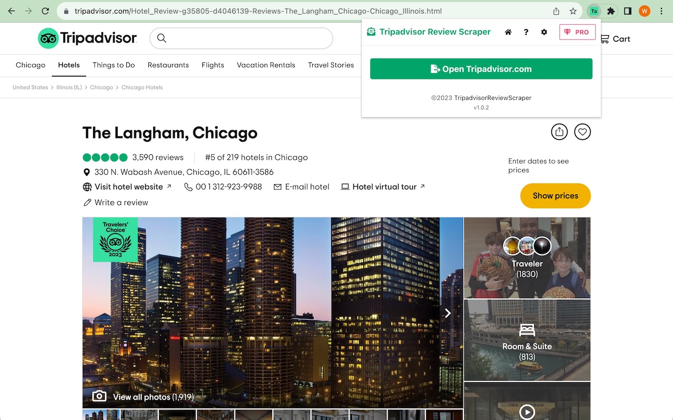Save the hotel using the heart icon
Viewport: 673px width, 420px height.
coord(582,132)
